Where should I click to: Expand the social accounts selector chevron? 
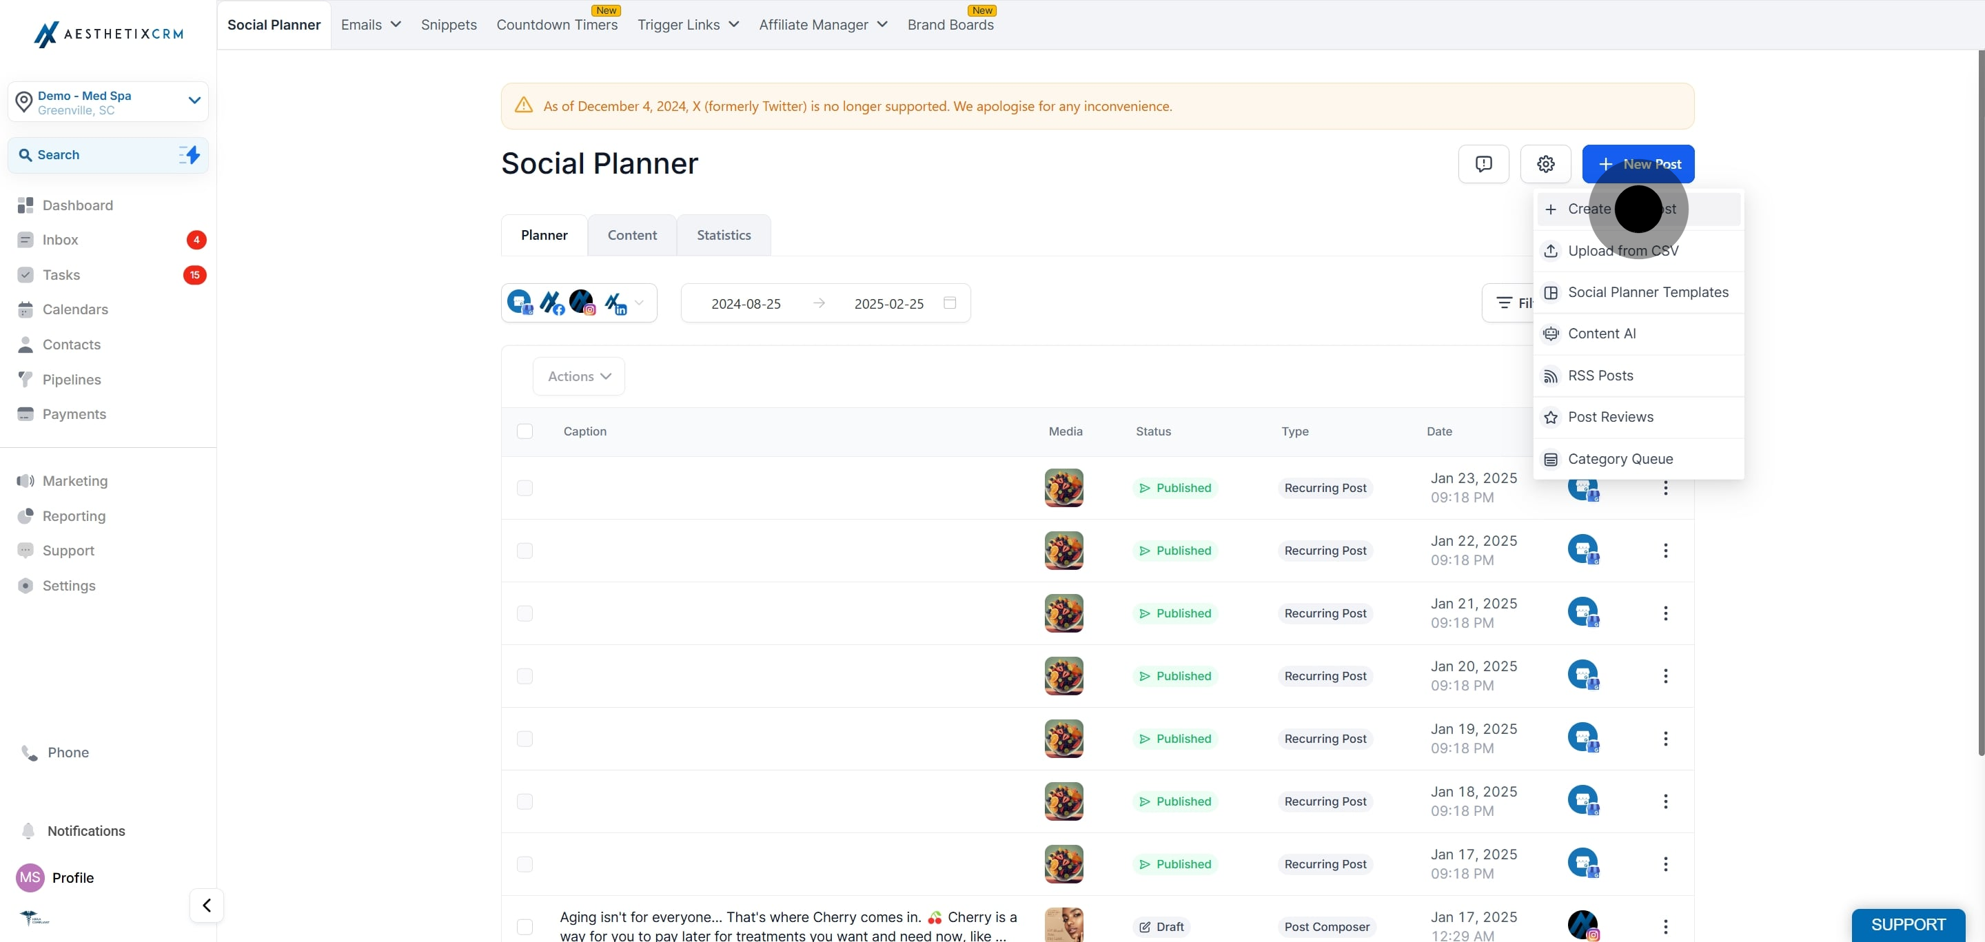coord(638,302)
